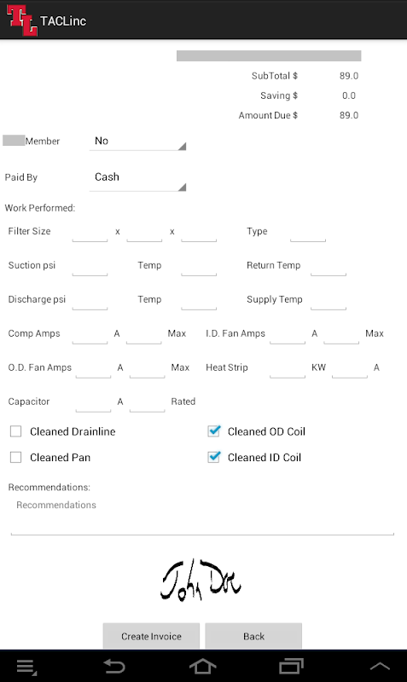
Task: Focus the Suction psi input field
Action: tap(90, 266)
